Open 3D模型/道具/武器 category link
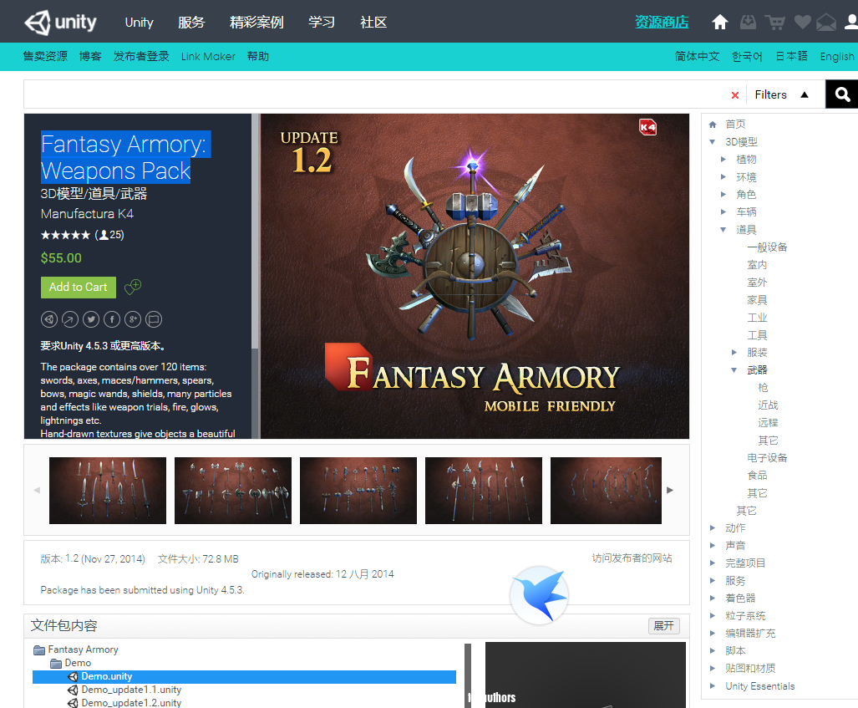 click(x=94, y=193)
